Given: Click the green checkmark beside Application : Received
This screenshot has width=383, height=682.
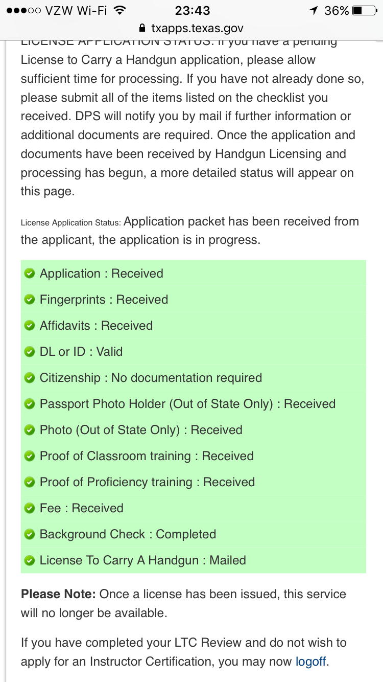Looking at the screenshot, I should tap(30, 274).
